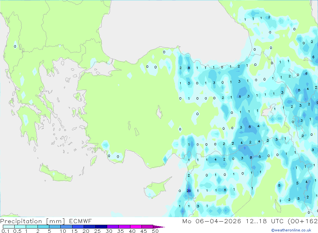Pick the 0.5–1 mm legend swatch
The width and height of the screenshot is (318, 233).
coord(20,227)
